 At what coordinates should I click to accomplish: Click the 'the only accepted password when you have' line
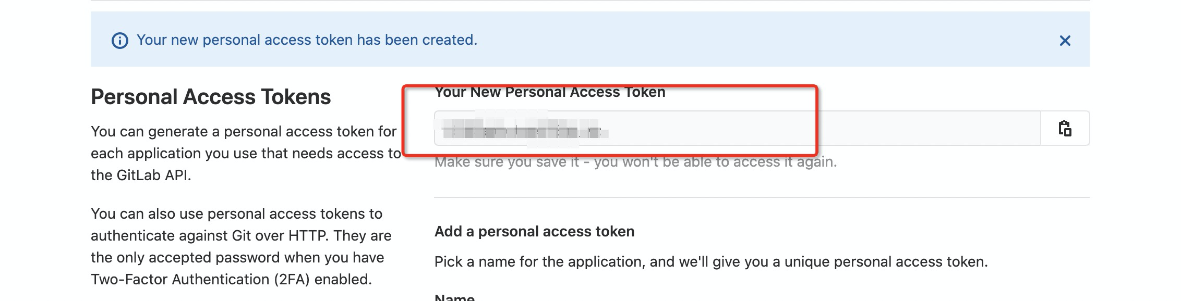click(x=237, y=257)
